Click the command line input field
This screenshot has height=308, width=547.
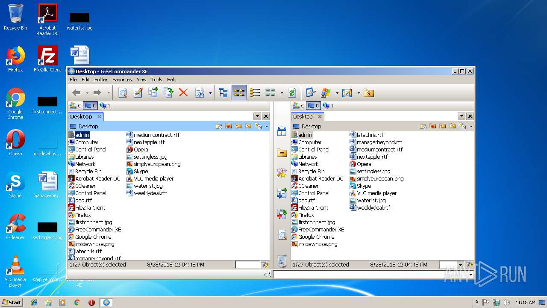(x=370, y=275)
